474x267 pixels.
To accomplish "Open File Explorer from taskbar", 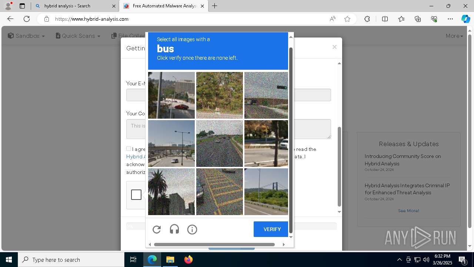I will point(170,260).
